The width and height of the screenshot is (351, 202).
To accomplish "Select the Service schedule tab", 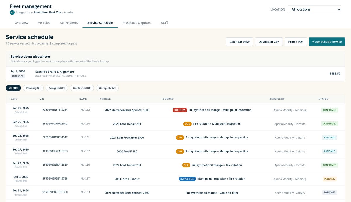I will tap(100, 23).
